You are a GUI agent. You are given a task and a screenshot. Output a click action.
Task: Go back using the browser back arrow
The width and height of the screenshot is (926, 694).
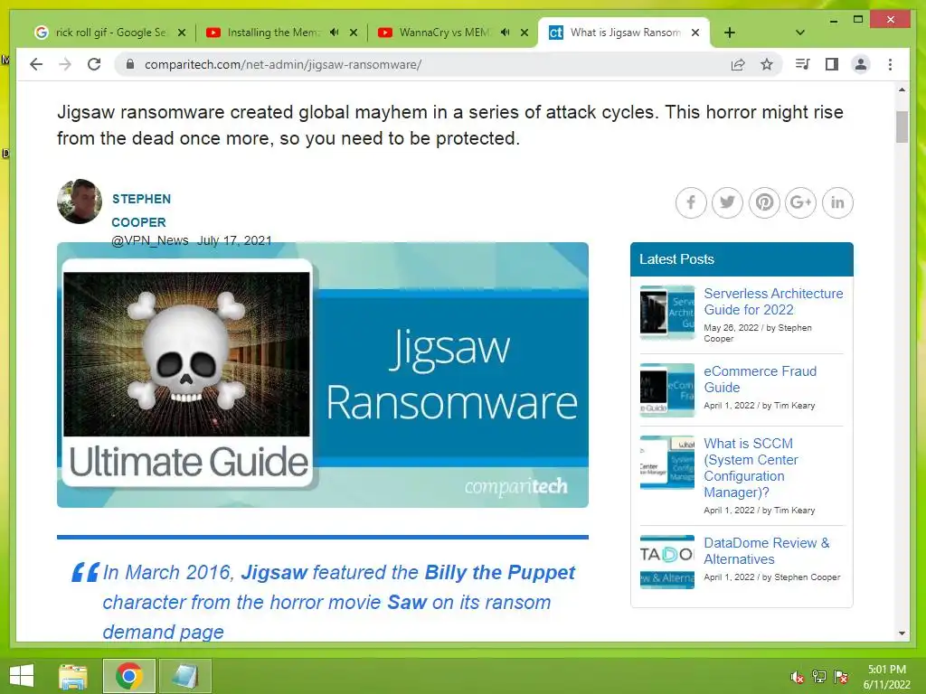[x=36, y=64]
